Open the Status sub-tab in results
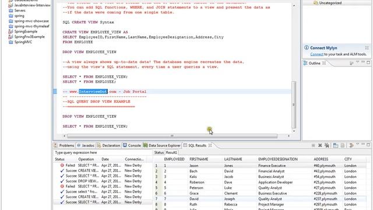The image size is (373, 210). [x=159, y=152]
